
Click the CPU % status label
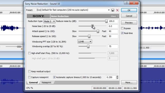point(30,88)
